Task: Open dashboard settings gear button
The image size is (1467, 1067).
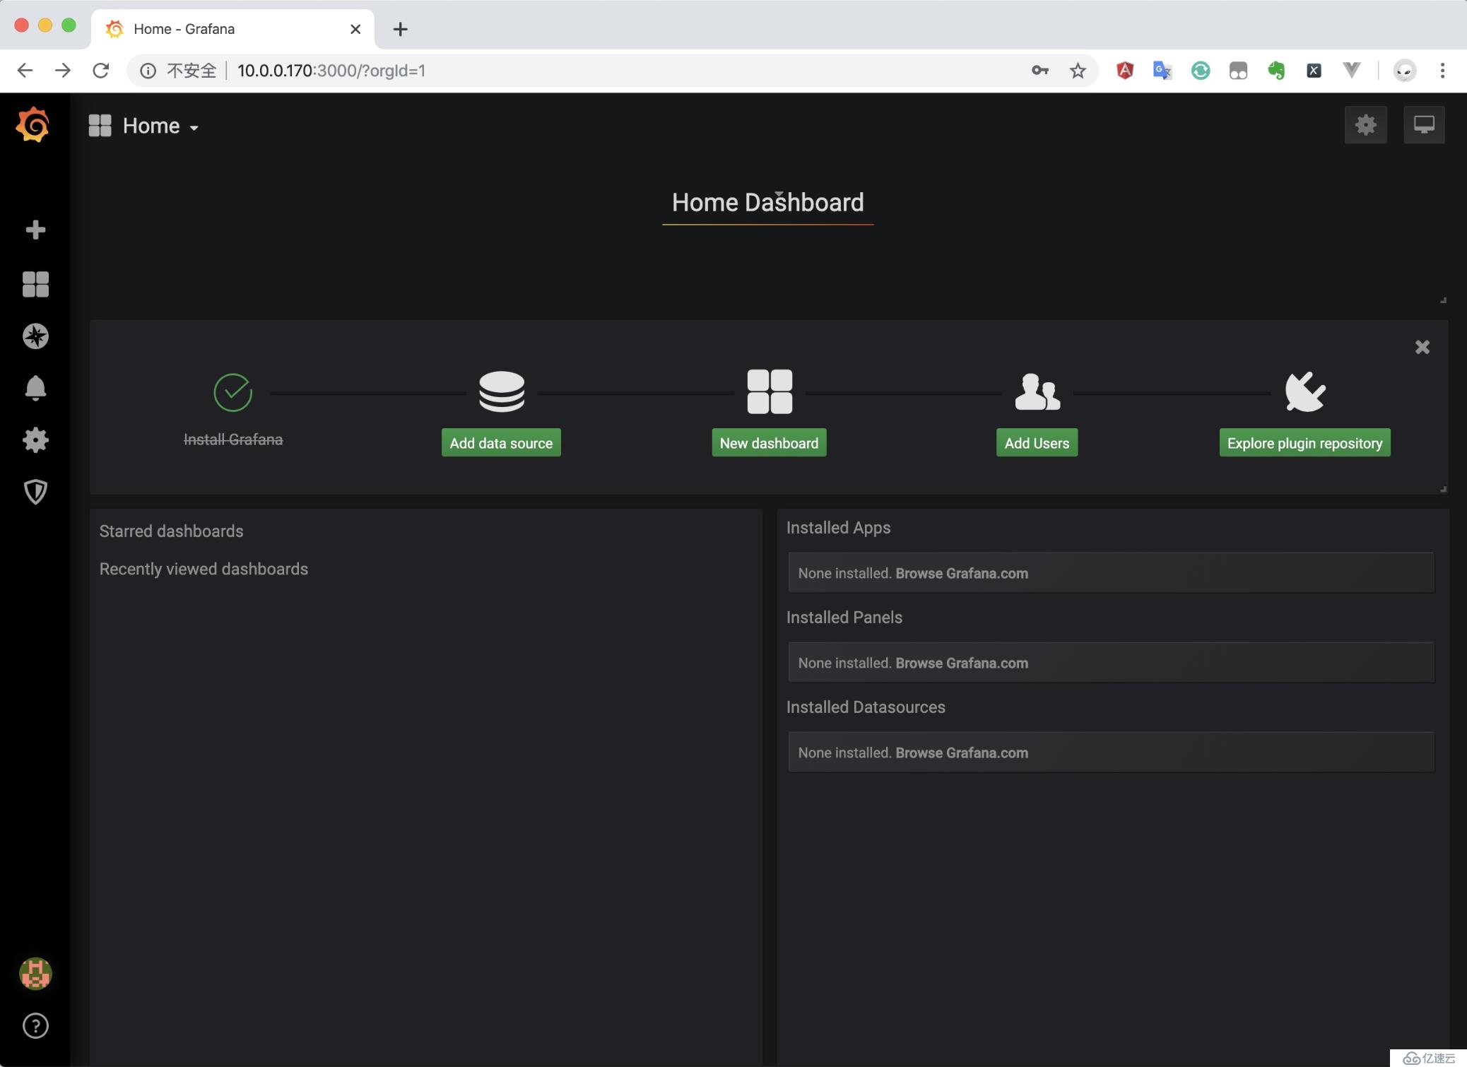Action: [x=1365, y=125]
